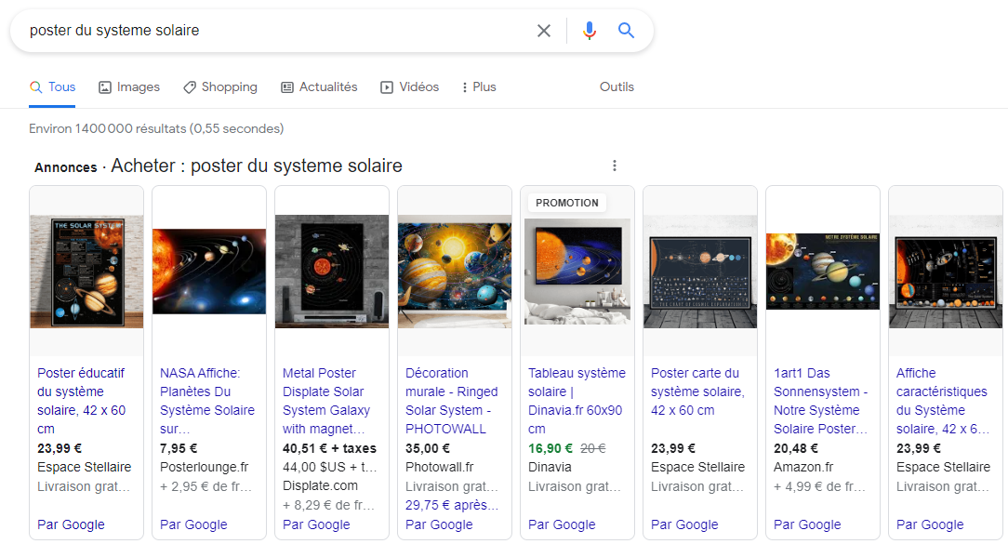Click the blue magnifier search button

point(627,31)
